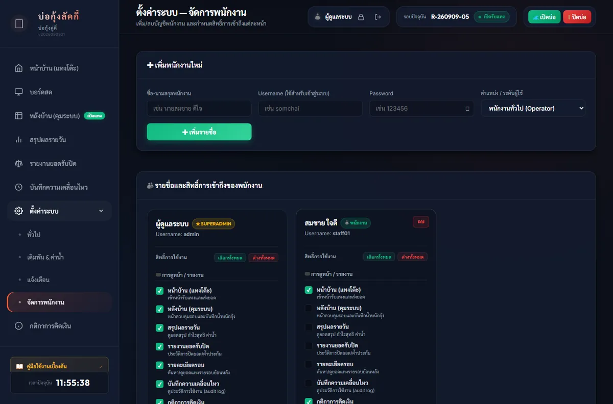Click the green เพิ่มรายชื่อ button
Viewport: 613px width, 404px height.
(x=199, y=132)
